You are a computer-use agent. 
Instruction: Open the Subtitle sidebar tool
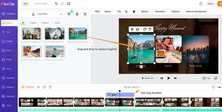(7, 41)
